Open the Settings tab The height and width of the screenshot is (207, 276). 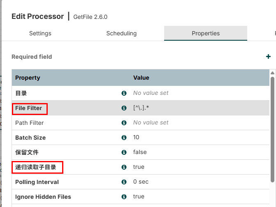(x=40, y=33)
